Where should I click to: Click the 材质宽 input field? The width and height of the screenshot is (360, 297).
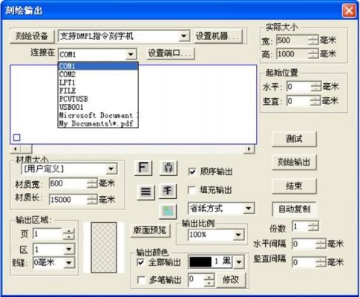68,183
